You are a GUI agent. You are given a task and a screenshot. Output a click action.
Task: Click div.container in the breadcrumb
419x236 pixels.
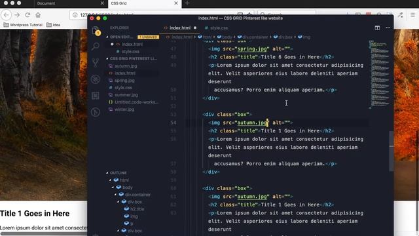tap(255, 37)
